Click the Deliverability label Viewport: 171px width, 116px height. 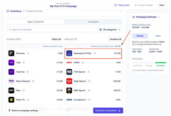coord(137,59)
